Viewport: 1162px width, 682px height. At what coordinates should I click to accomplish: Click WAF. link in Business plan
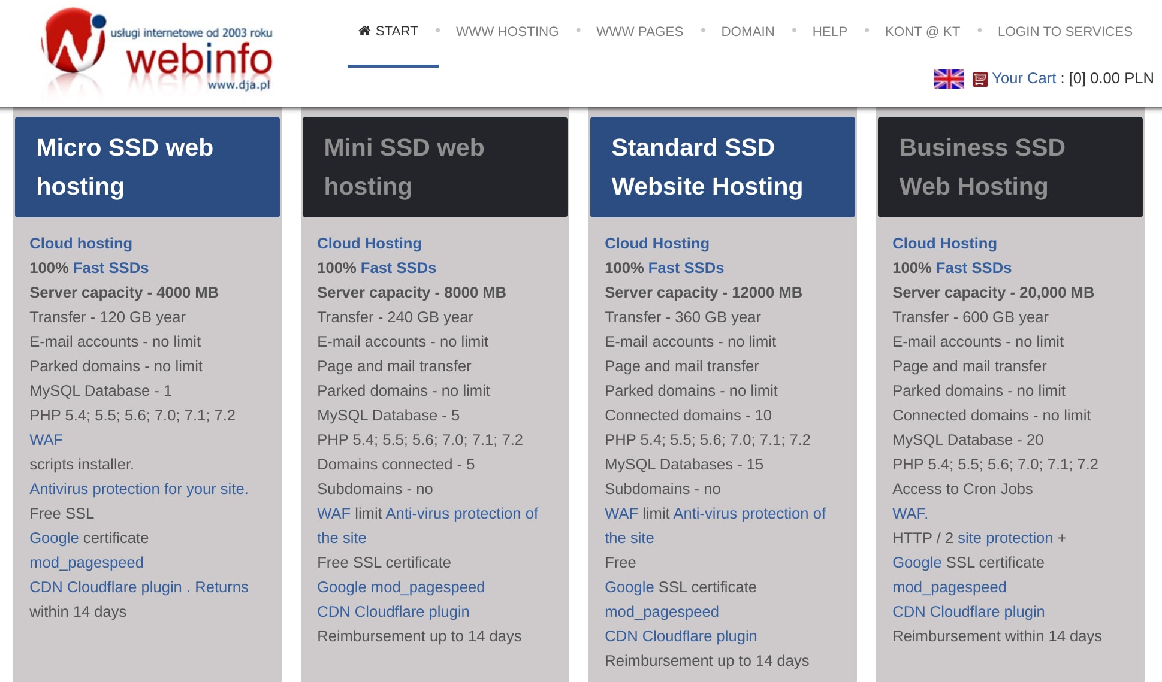(910, 513)
